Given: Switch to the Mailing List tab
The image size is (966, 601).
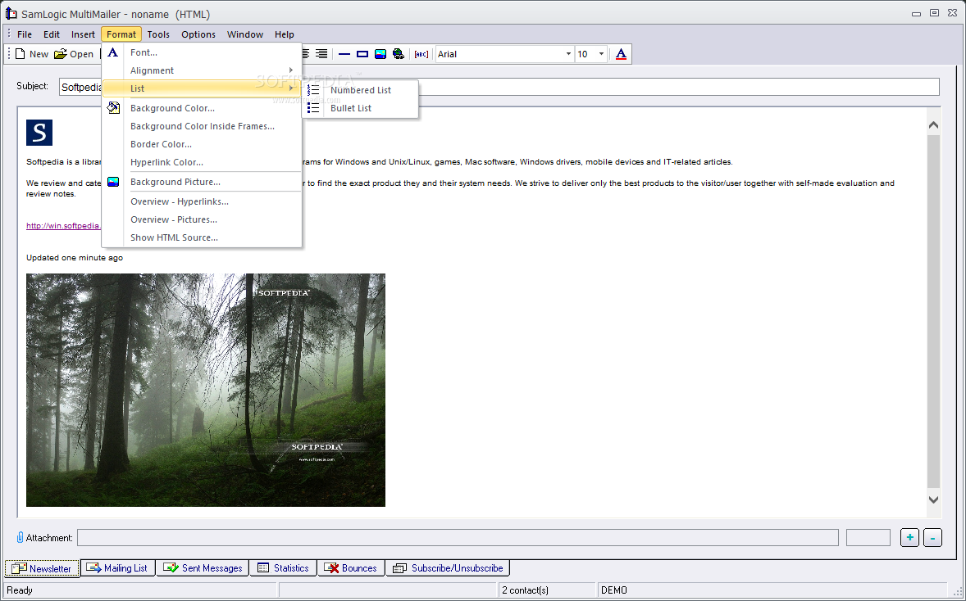Looking at the screenshot, I should (x=117, y=567).
